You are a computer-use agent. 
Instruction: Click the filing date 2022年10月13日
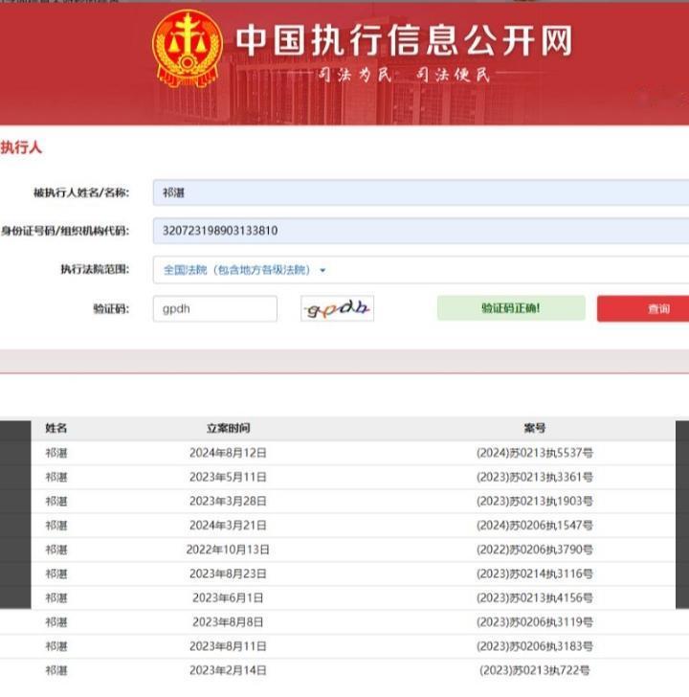[x=228, y=550]
